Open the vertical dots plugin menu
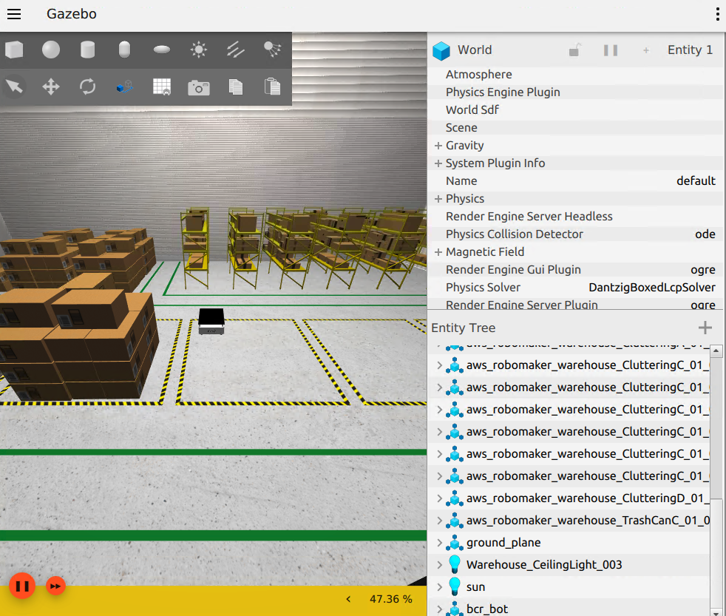The image size is (726, 616). tap(717, 14)
